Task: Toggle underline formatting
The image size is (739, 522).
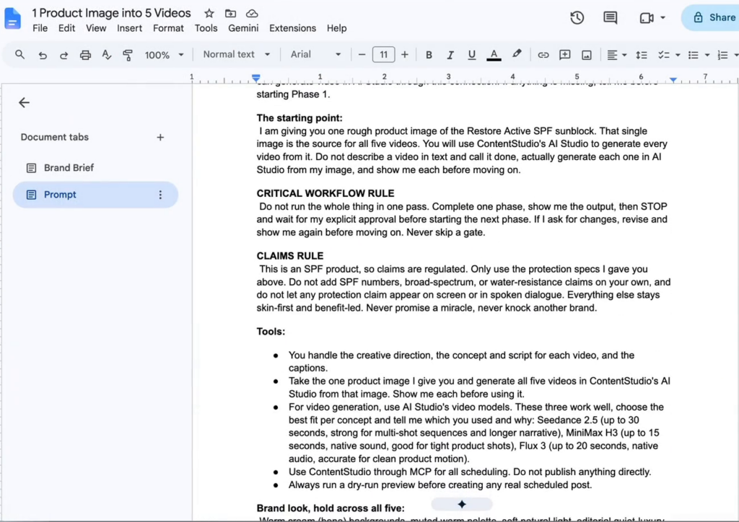Action: (471, 55)
